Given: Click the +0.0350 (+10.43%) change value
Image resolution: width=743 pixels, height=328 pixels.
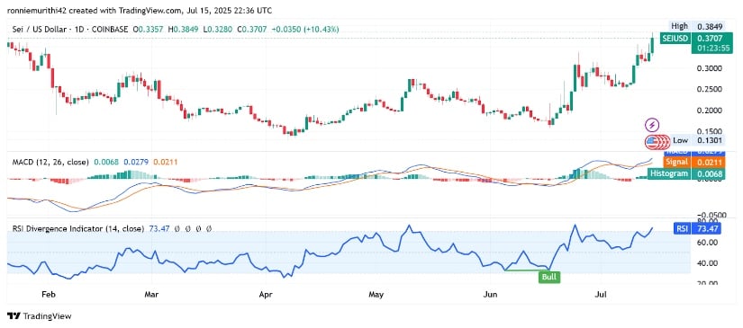Looking at the screenshot, I should (x=305, y=30).
